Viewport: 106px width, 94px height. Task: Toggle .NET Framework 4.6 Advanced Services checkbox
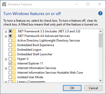(10, 36)
